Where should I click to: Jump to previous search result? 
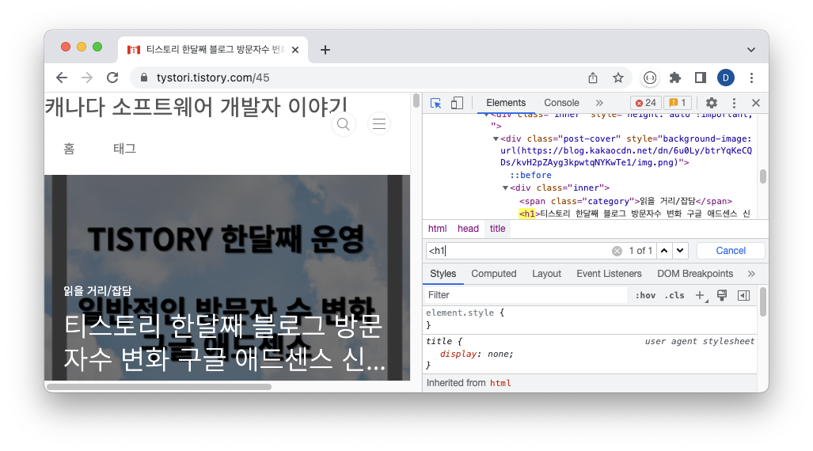coord(663,251)
